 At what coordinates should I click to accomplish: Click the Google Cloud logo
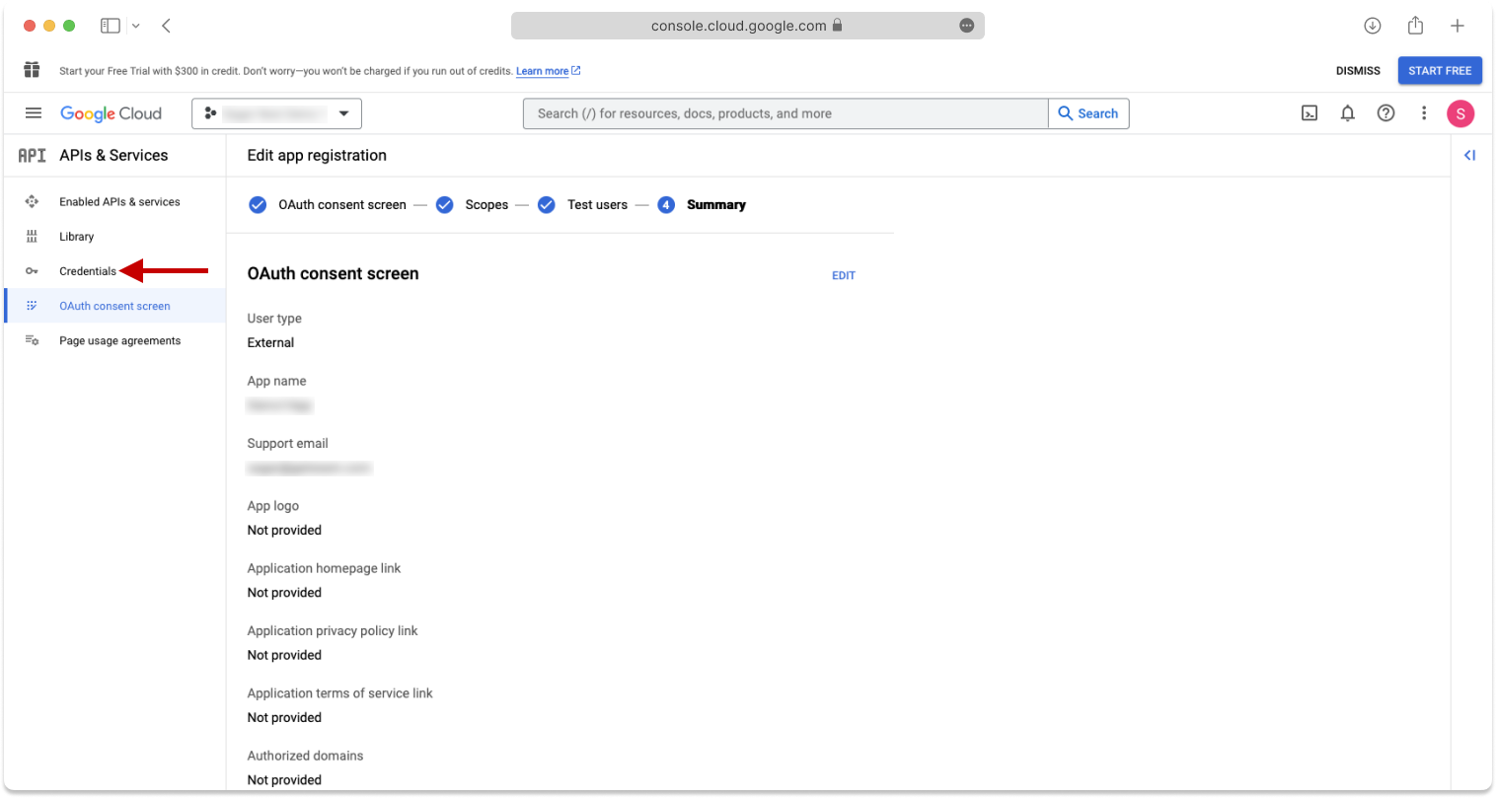(111, 113)
